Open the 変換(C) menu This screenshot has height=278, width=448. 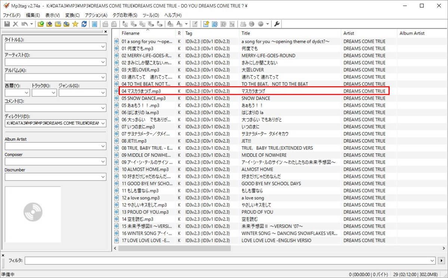pos(72,15)
